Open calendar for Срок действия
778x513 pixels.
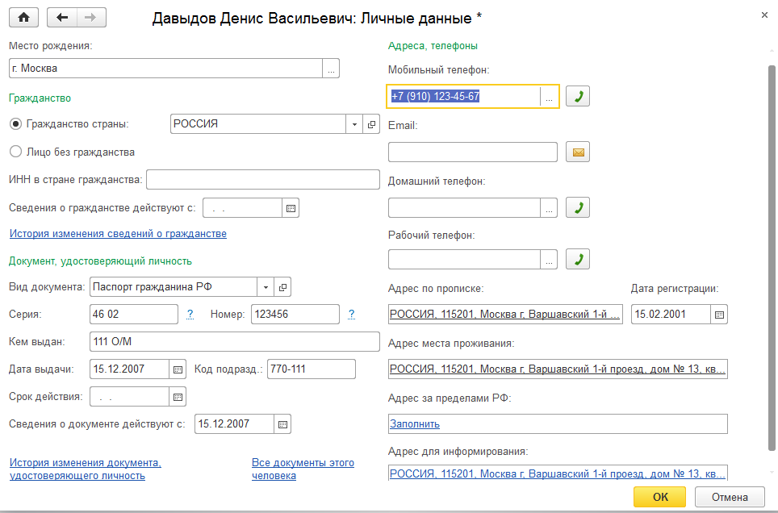point(178,397)
